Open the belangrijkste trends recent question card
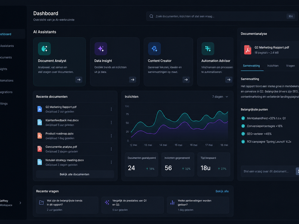Image resolution: width=299 pixels, height=224 pixels. click(x=67, y=205)
